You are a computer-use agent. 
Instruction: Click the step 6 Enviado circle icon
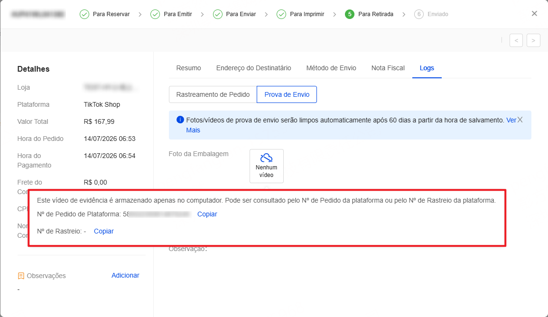pyautogui.click(x=418, y=14)
